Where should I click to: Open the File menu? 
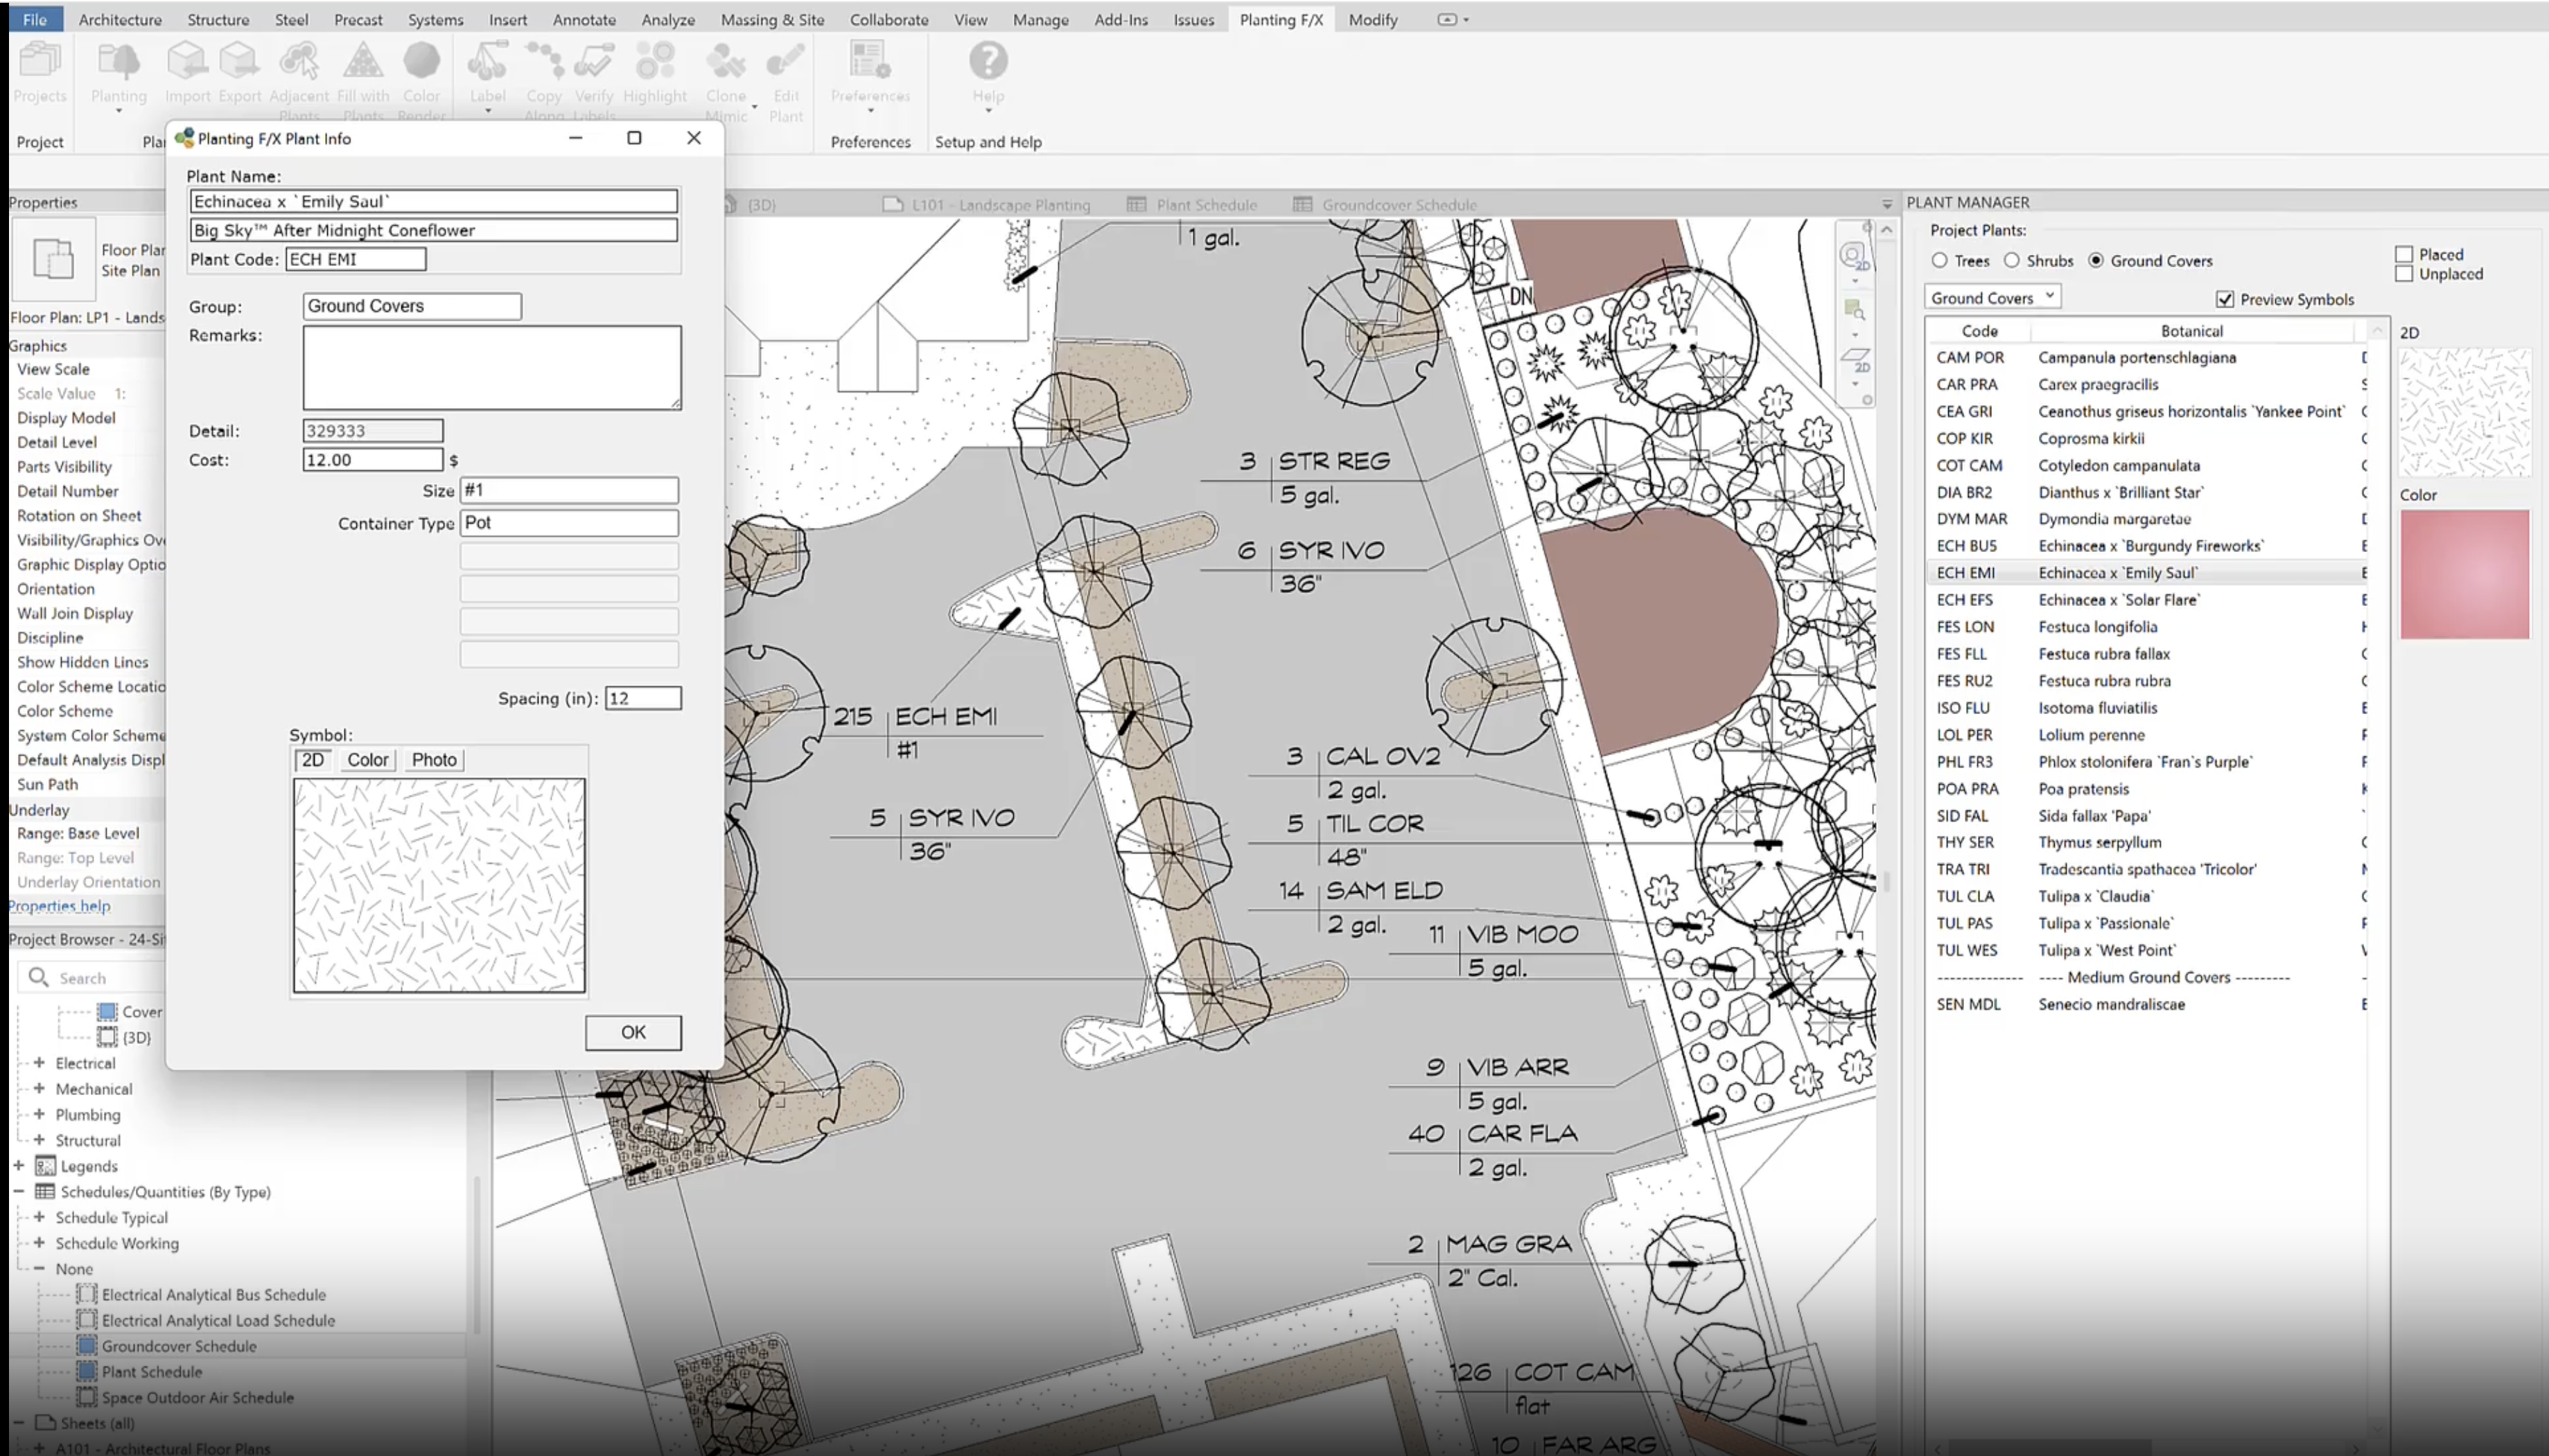[x=35, y=19]
